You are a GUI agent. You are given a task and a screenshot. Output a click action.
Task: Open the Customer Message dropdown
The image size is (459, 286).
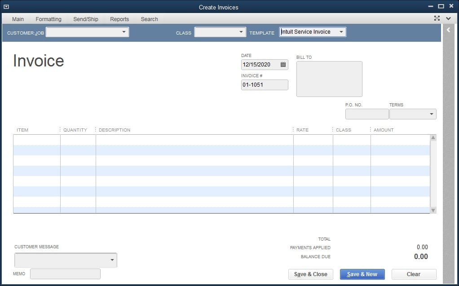[112, 260]
